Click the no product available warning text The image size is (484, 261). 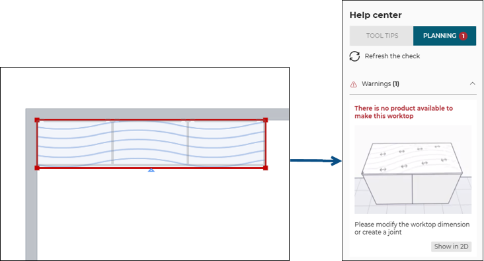tap(403, 112)
